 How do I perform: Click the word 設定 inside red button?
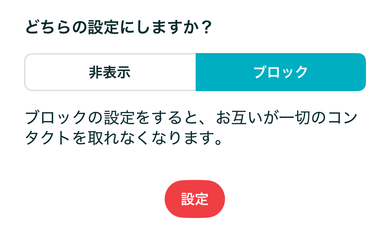(195, 199)
